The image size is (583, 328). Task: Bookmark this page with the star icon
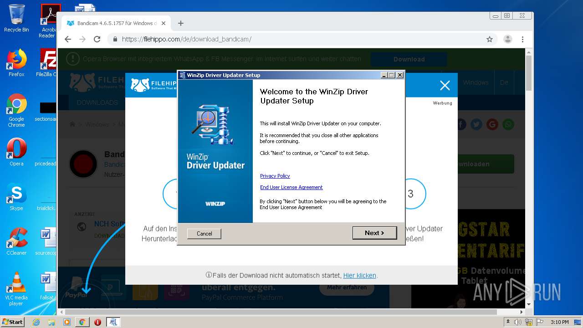click(490, 39)
